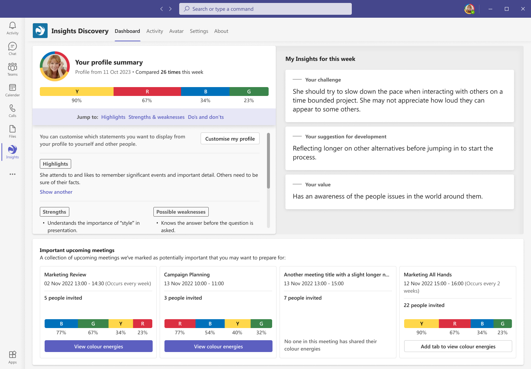Switch to the Avatar tab
Viewport: 531px width, 369px height.
[176, 31]
